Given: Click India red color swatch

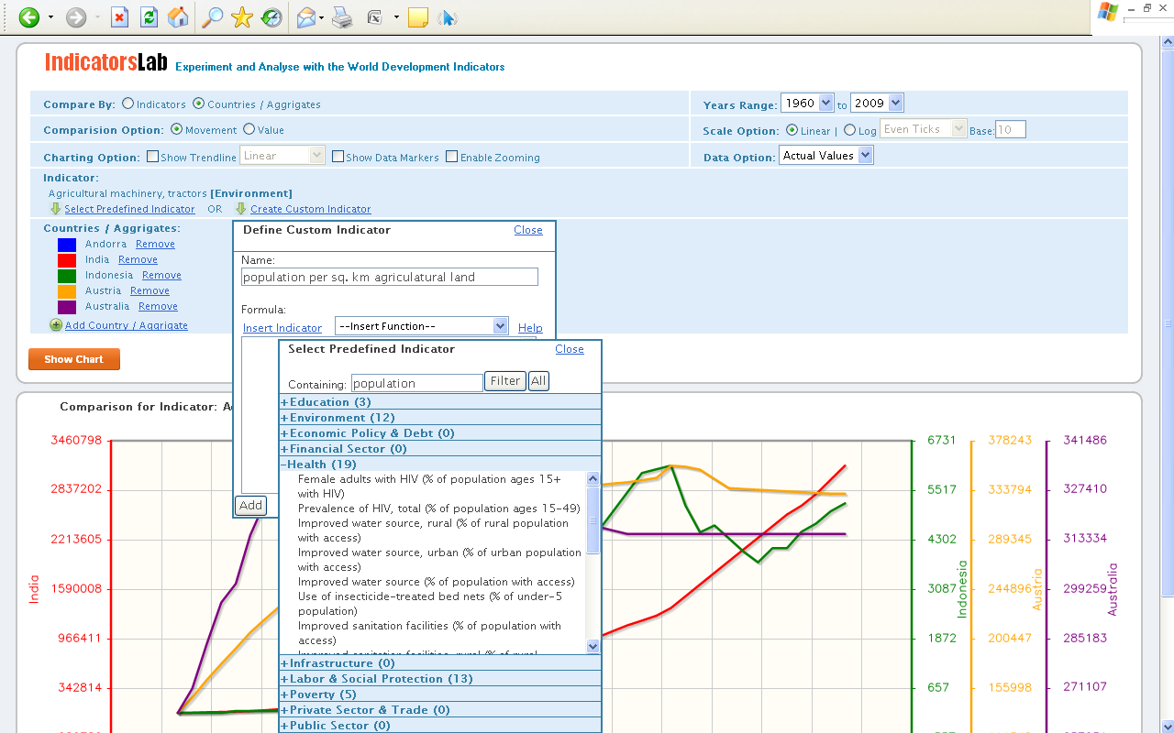Looking at the screenshot, I should [x=67, y=260].
